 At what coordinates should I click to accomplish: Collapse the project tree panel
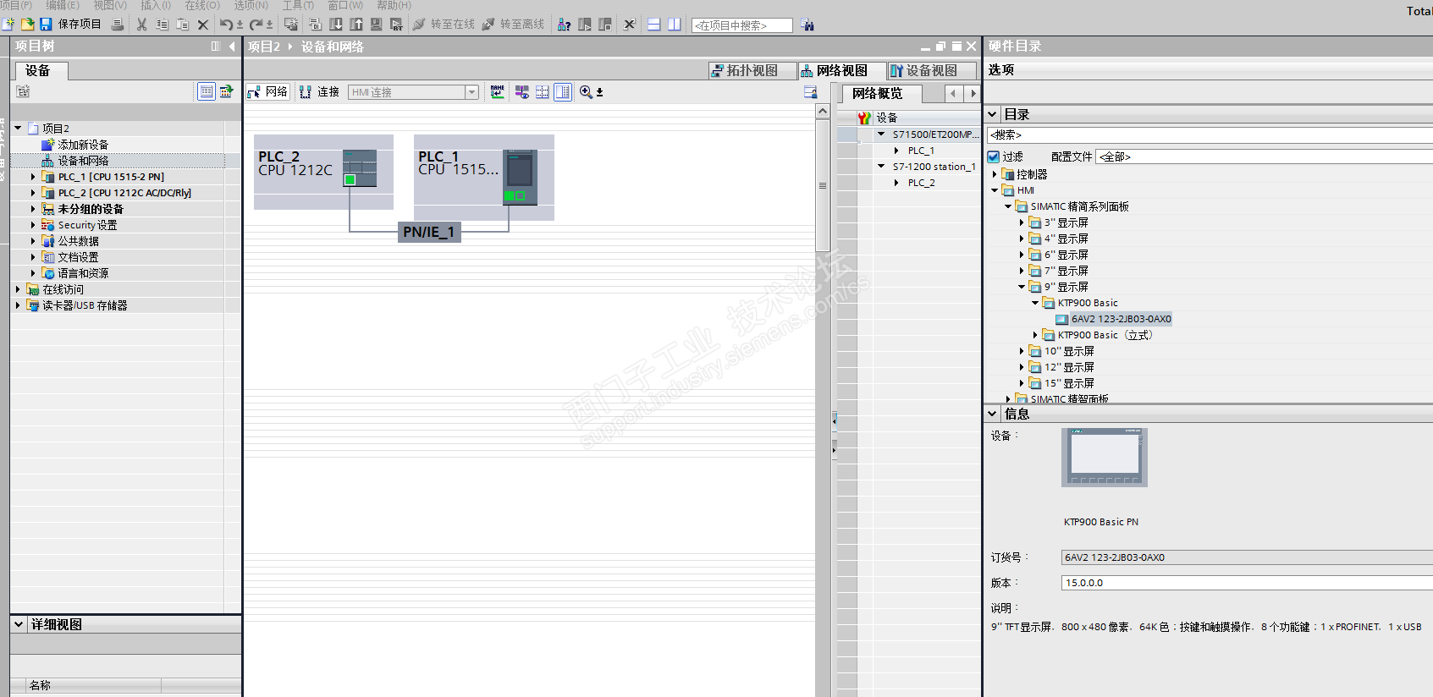232,47
